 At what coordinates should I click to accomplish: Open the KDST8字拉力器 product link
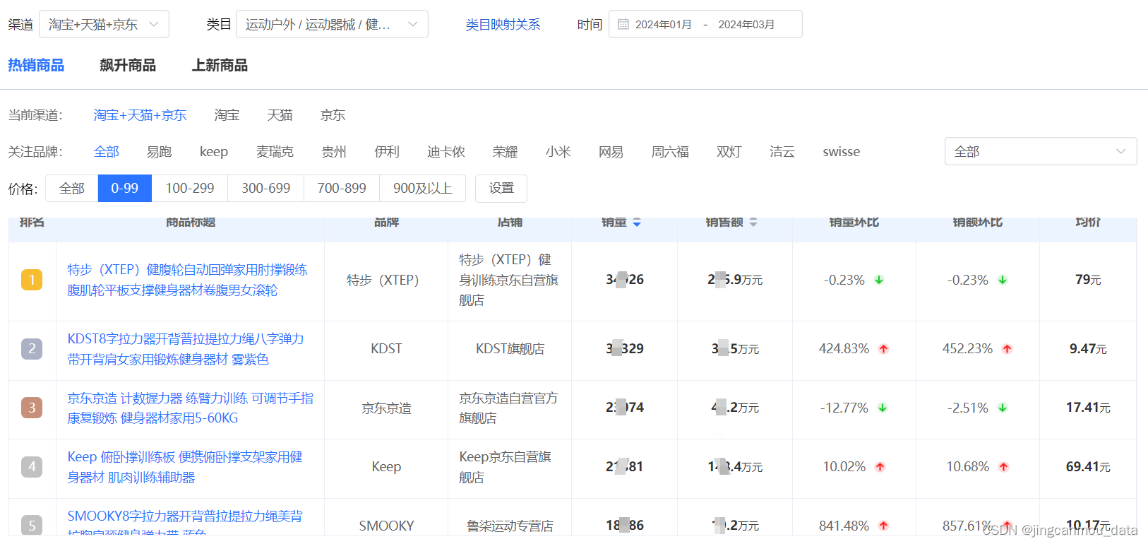(186, 349)
